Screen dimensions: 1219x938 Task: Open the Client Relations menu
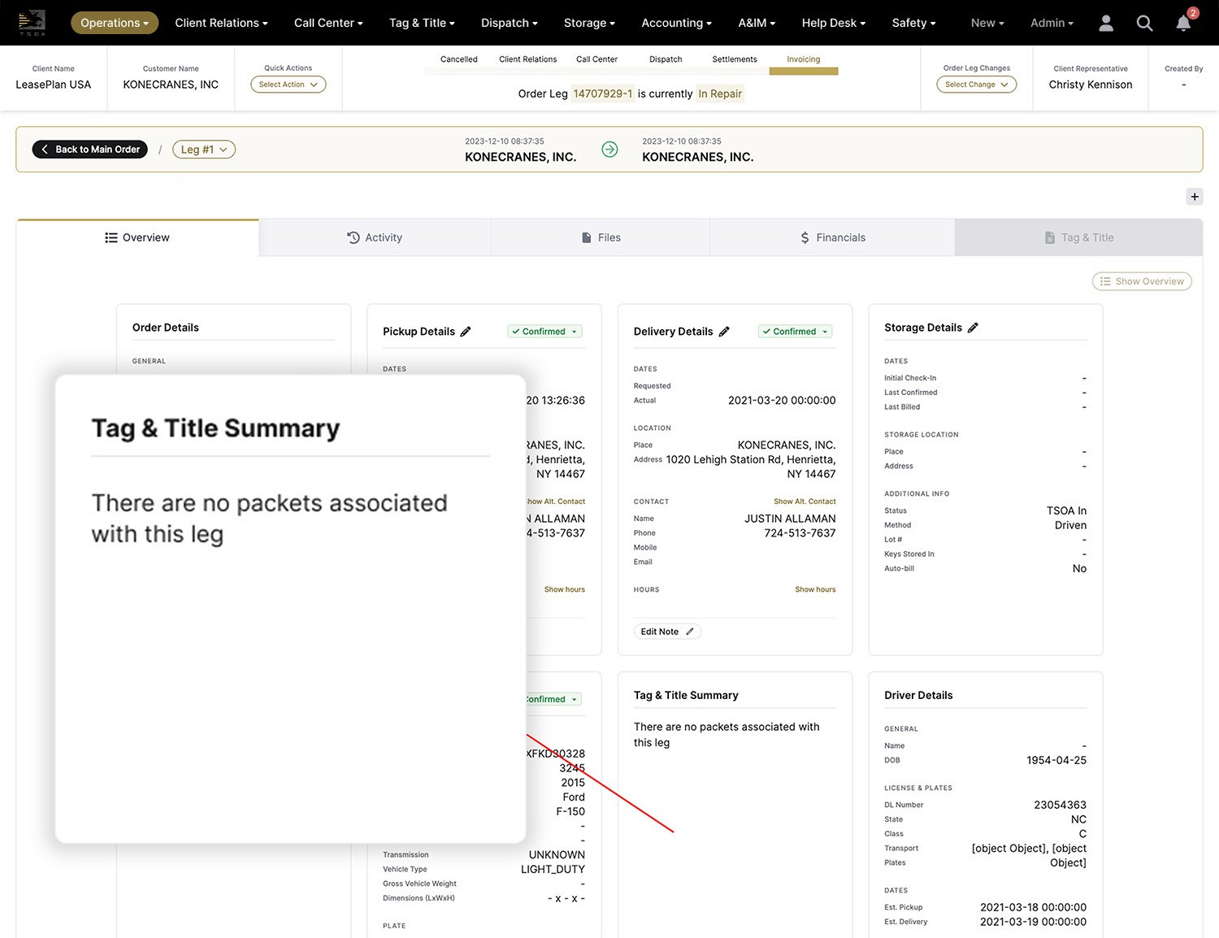click(221, 23)
